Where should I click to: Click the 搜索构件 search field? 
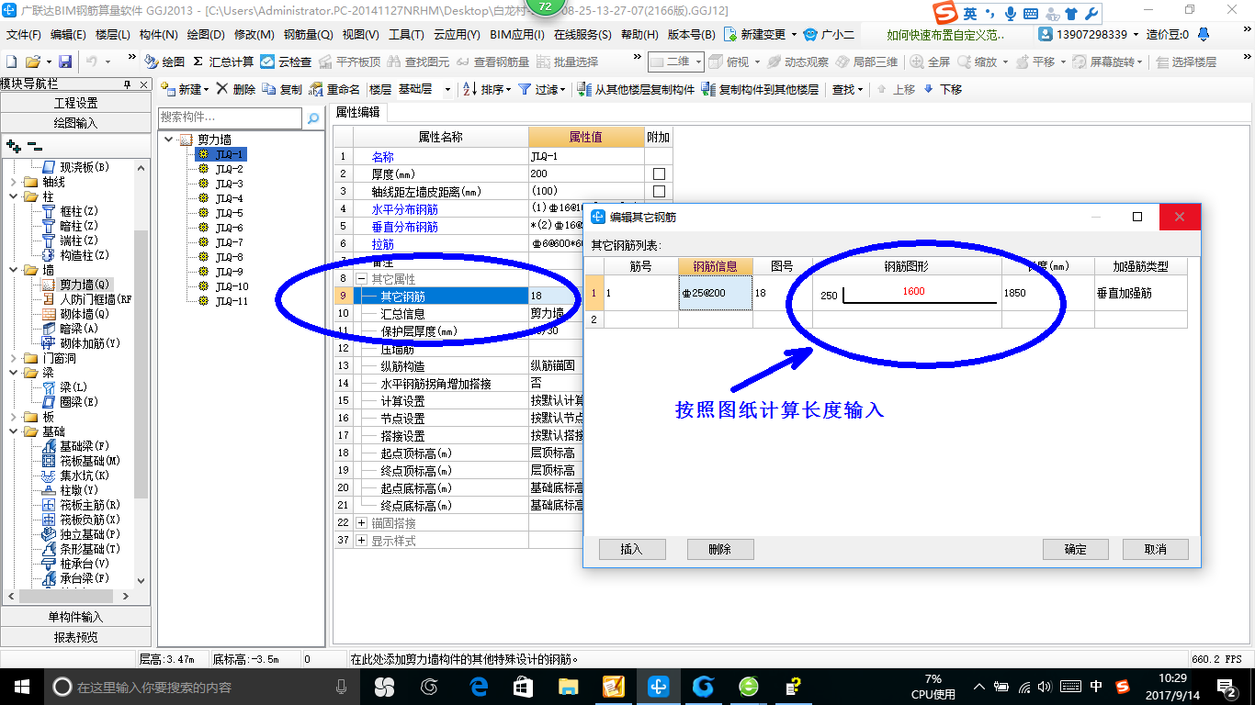tap(230, 117)
